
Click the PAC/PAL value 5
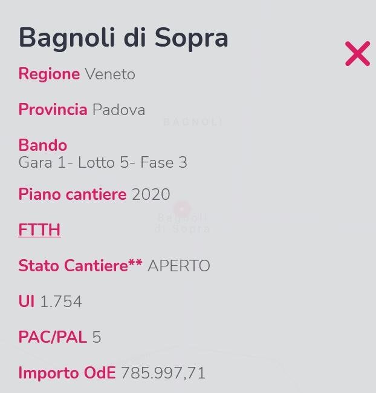(97, 337)
